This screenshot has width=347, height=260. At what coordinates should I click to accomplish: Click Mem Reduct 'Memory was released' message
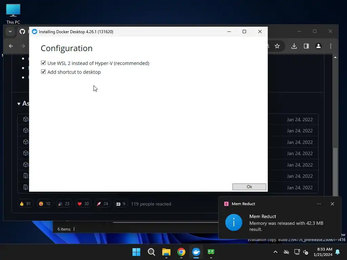click(x=286, y=226)
